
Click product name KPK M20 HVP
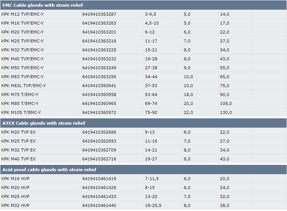15,188
